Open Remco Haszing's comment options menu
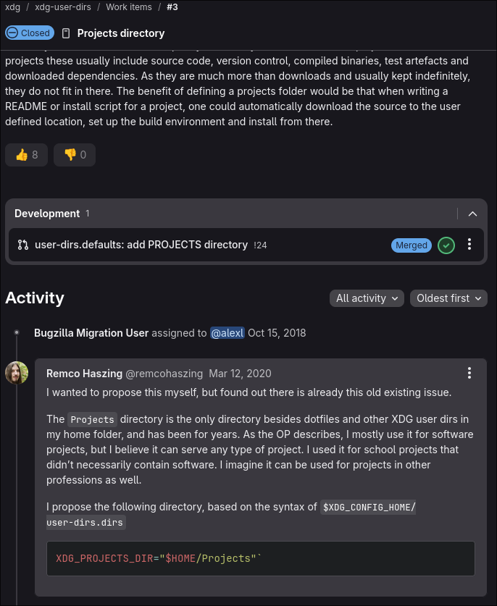Image resolution: width=497 pixels, height=606 pixels. click(x=469, y=373)
